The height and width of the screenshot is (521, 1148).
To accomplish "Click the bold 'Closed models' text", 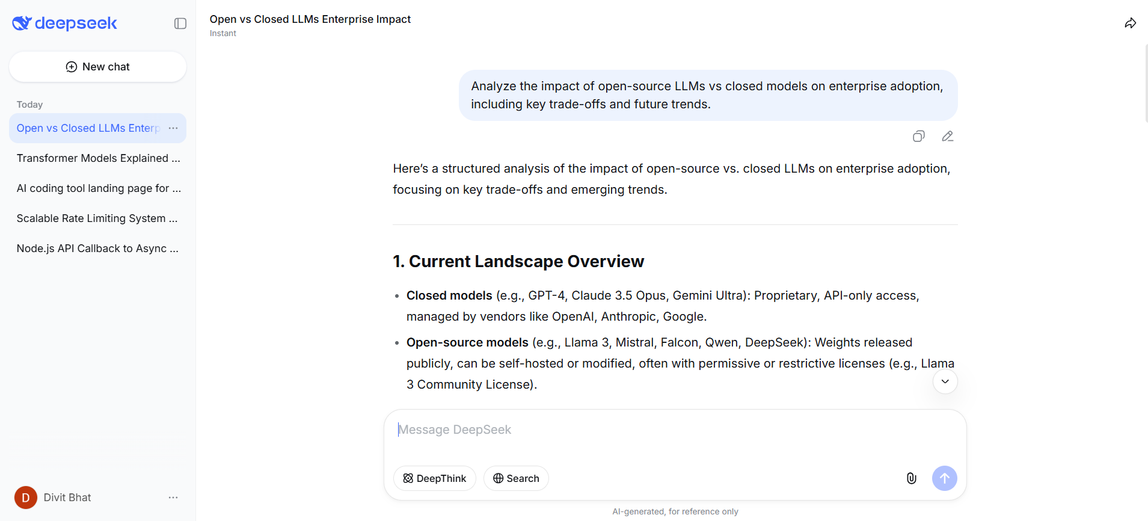I will tap(449, 295).
